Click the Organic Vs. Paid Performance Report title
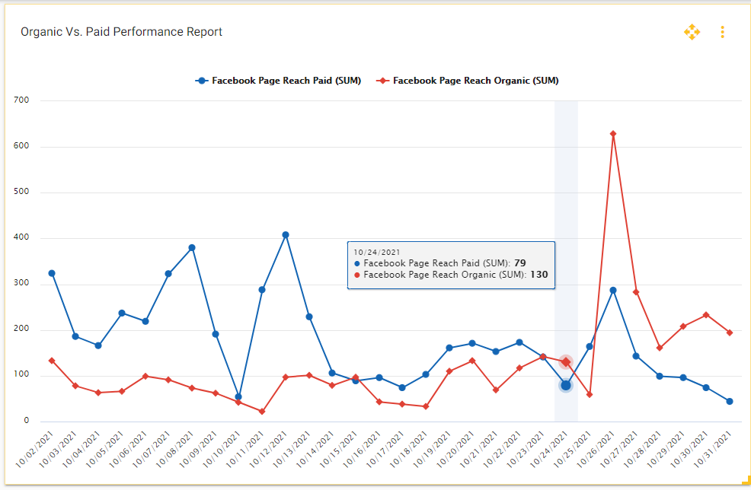The height and width of the screenshot is (490, 751). (121, 32)
